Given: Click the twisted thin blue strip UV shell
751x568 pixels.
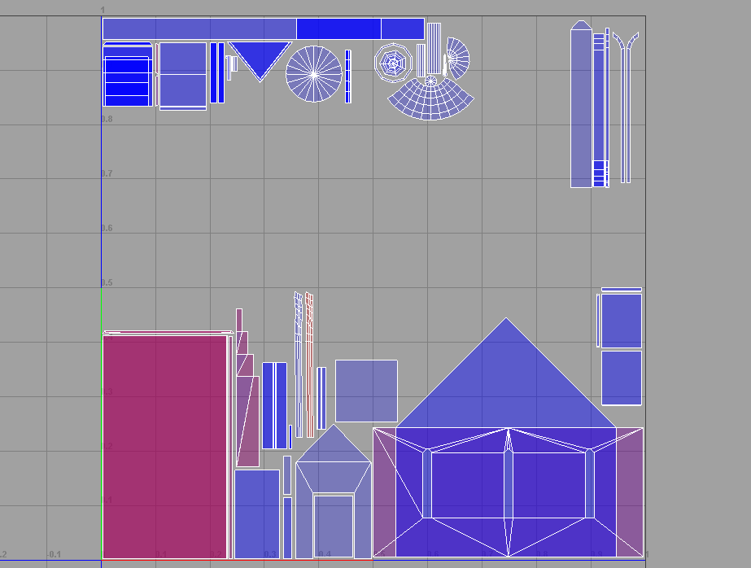Looking at the screenshot, I should coord(299,365).
